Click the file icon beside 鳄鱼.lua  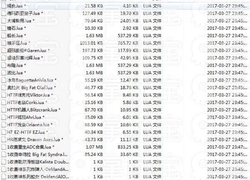[3, 6]
